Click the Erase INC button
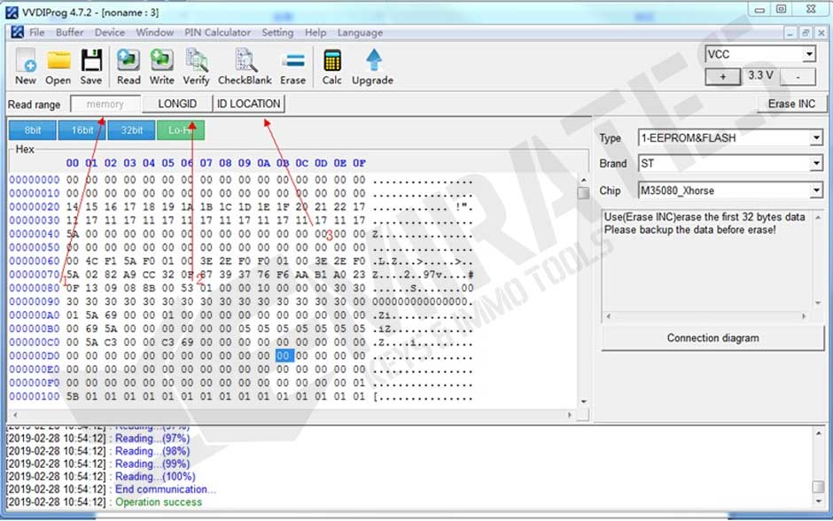 [x=791, y=104]
